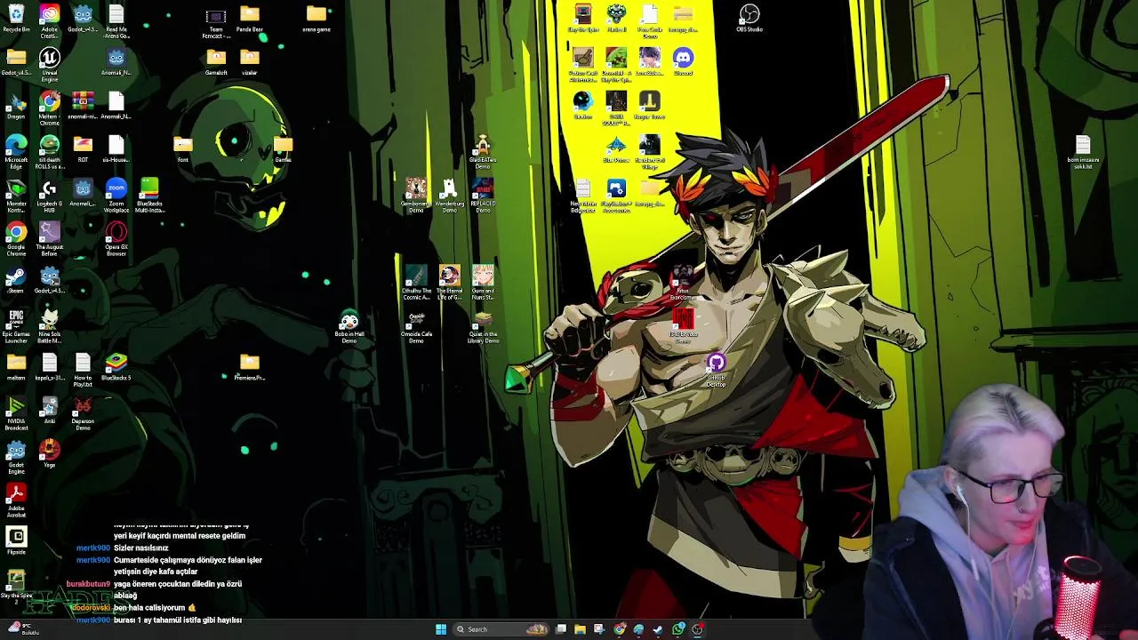Launch The August Before shortcut
The height and width of the screenshot is (640, 1138).
(49, 238)
